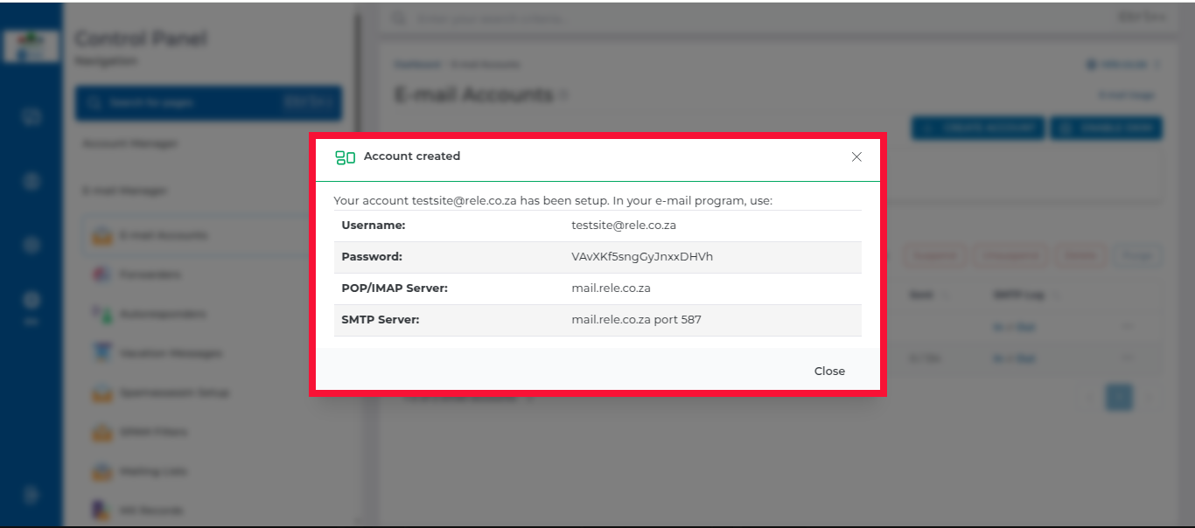Open Autoresponders using its sidebar icon
The height and width of the screenshot is (528, 1195).
(x=102, y=314)
